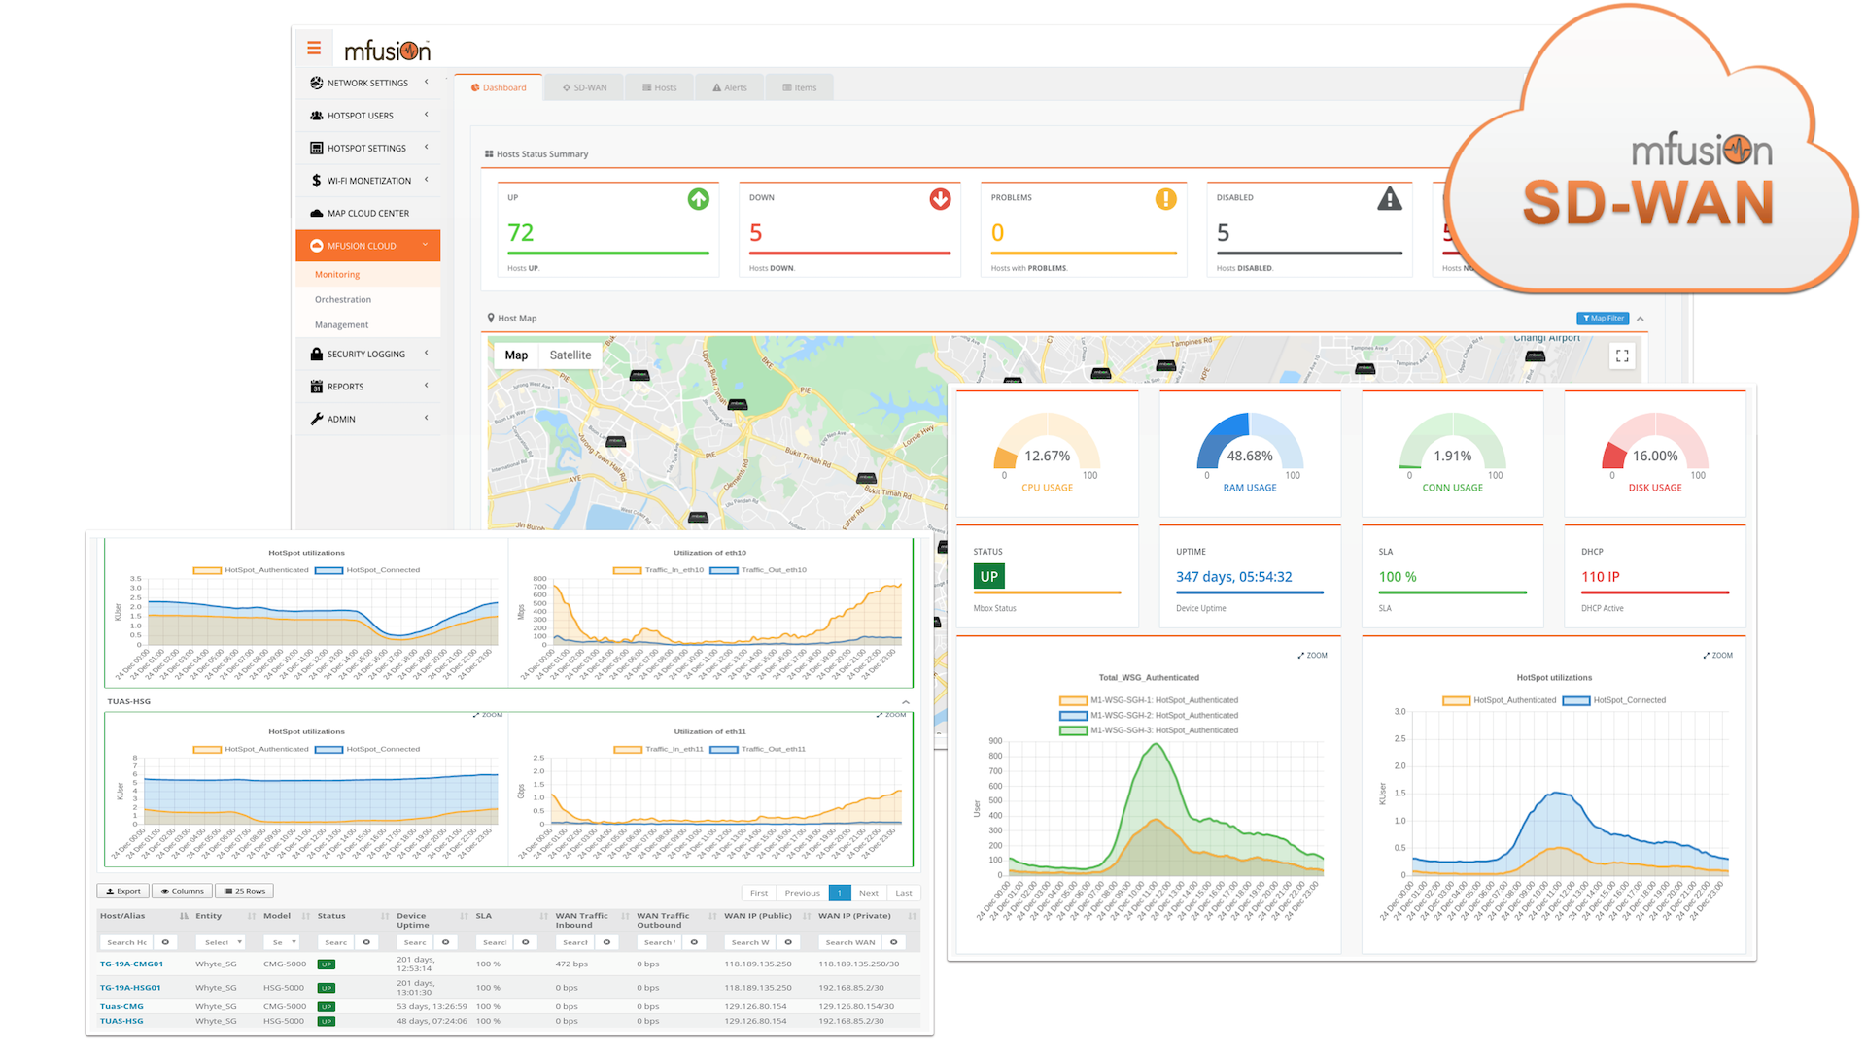Viewport: 1866px width, 1049px height.
Task: Zoom the Total_WSG_Authenticated chart
Action: (1312, 656)
